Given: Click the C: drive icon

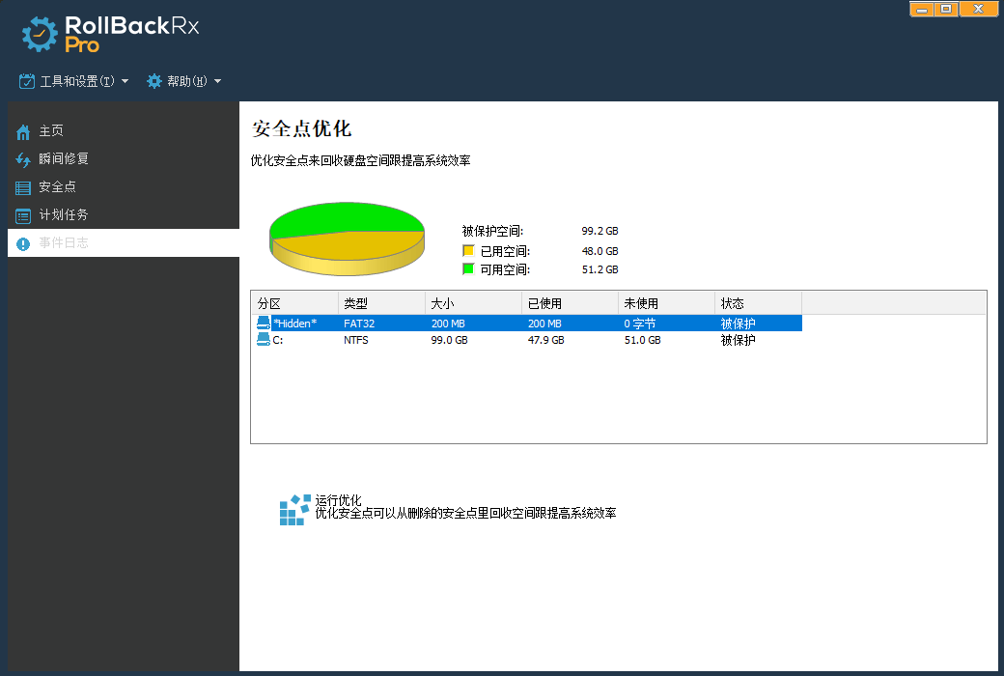Looking at the screenshot, I should [x=264, y=340].
